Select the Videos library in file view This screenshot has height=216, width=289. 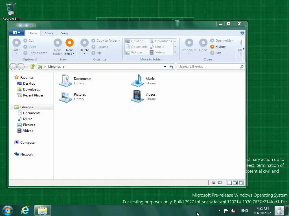143,97
